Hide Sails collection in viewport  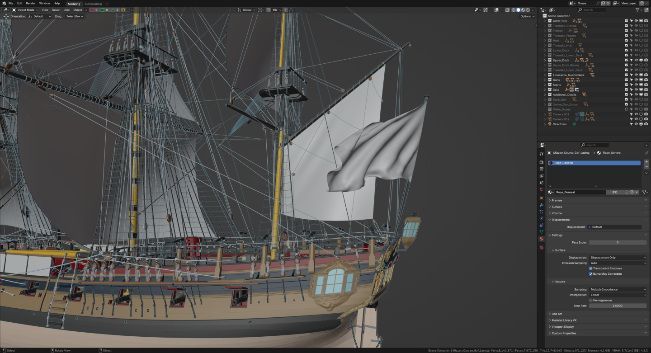(636, 89)
